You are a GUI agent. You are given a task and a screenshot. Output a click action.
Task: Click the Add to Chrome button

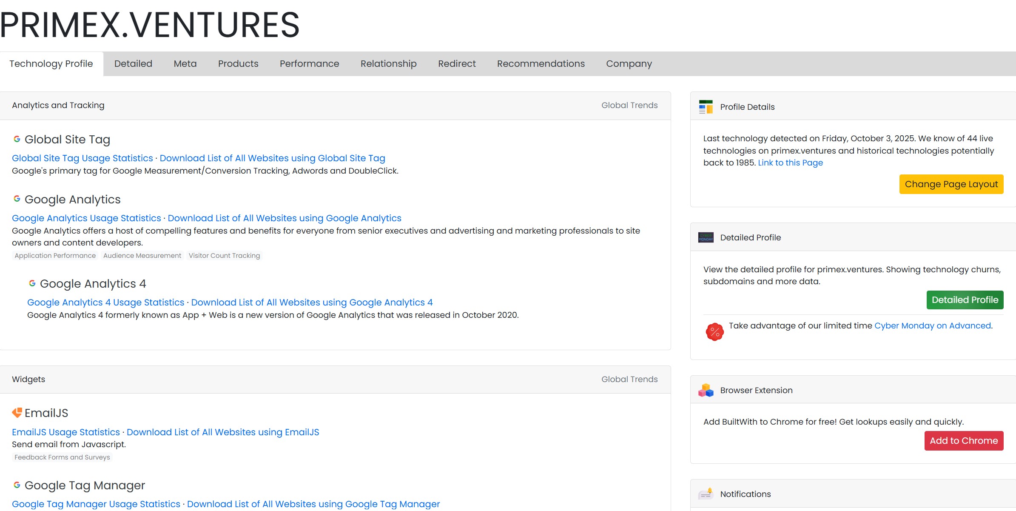964,440
